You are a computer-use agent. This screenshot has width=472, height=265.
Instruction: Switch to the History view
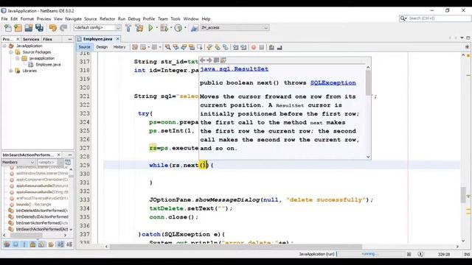[119, 47]
